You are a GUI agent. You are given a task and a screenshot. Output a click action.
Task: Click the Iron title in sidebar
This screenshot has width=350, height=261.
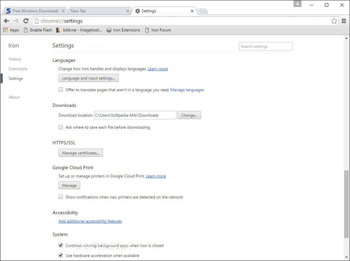(x=14, y=45)
